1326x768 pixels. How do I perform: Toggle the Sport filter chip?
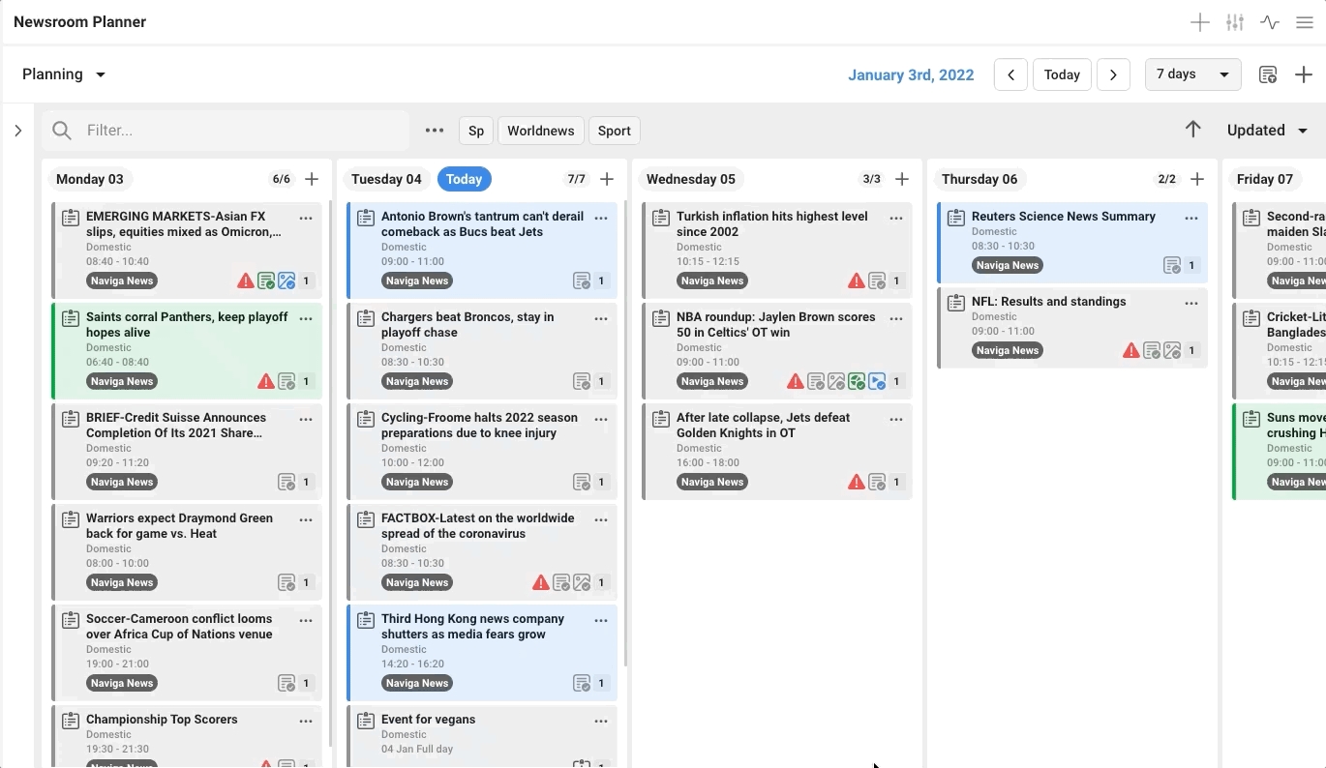coord(614,131)
